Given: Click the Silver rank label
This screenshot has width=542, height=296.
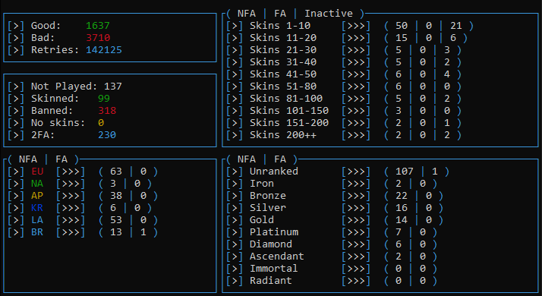Looking at the screenshot, I should [268, 208].
